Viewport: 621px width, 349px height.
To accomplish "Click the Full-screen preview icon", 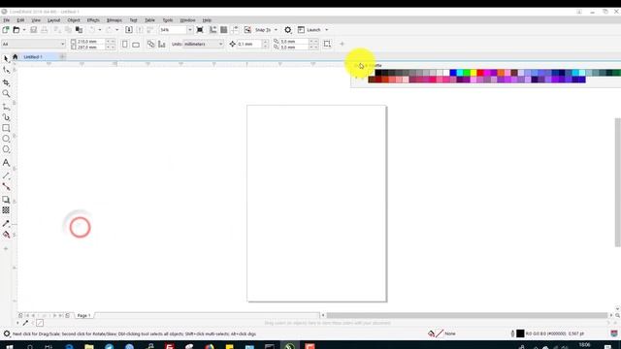I will (200, 30).
